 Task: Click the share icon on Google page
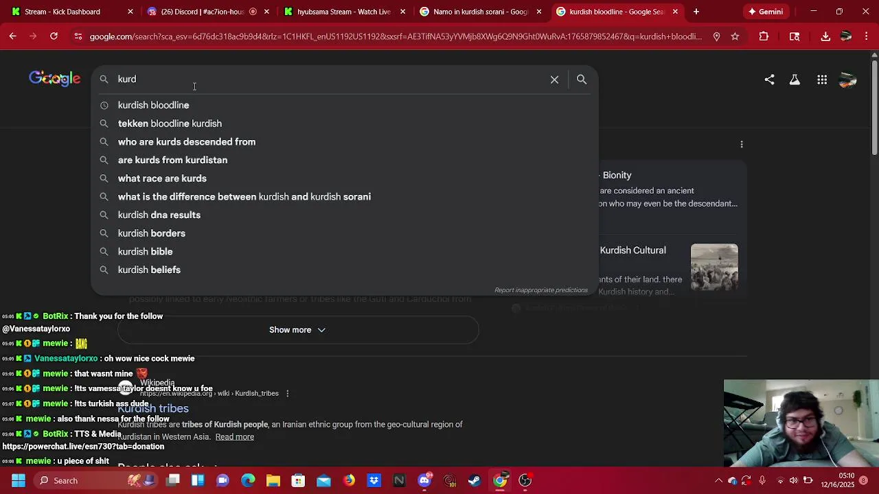(x=769, y=80)
